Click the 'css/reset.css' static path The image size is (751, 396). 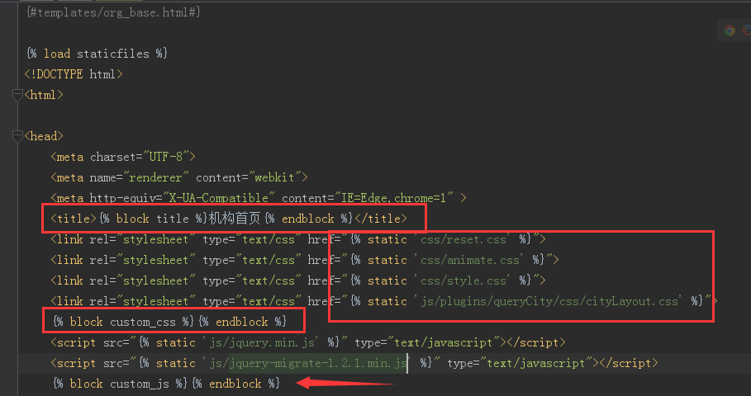[463, 239]
